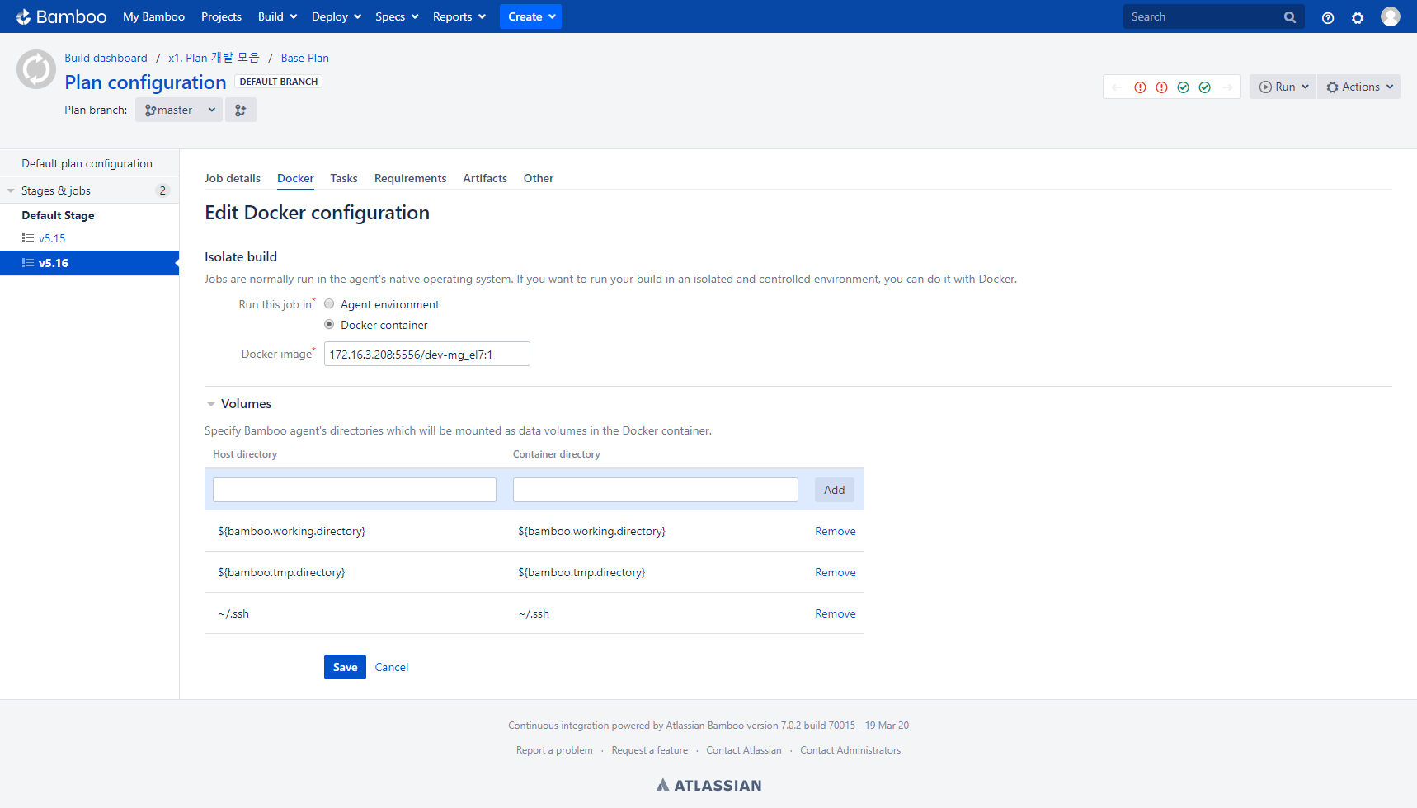Open the administration gear icon
This screenshot has width=1417, height=808.
pos(1358,17)
